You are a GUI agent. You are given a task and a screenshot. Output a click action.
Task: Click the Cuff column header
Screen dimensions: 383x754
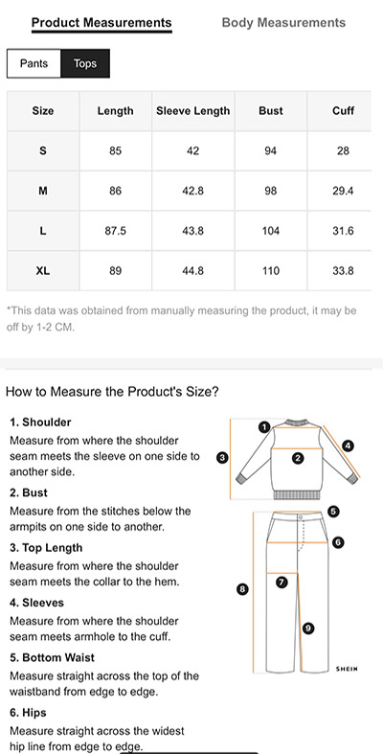coord(343,110)
